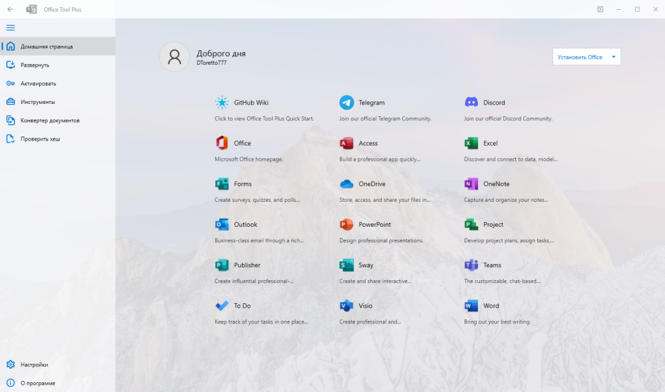
Task: Click the Publisher app icon
Action: click(222, 265)
